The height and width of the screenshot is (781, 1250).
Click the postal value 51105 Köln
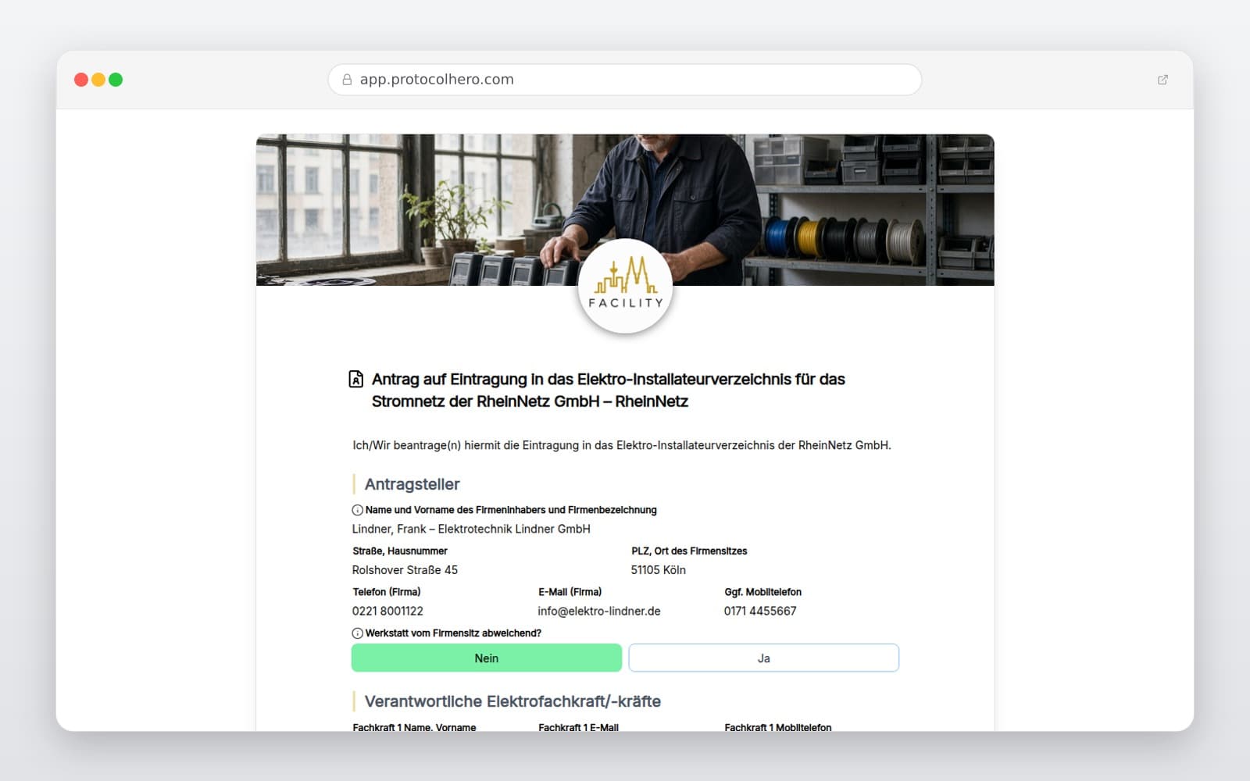click(x=659, y=570)
